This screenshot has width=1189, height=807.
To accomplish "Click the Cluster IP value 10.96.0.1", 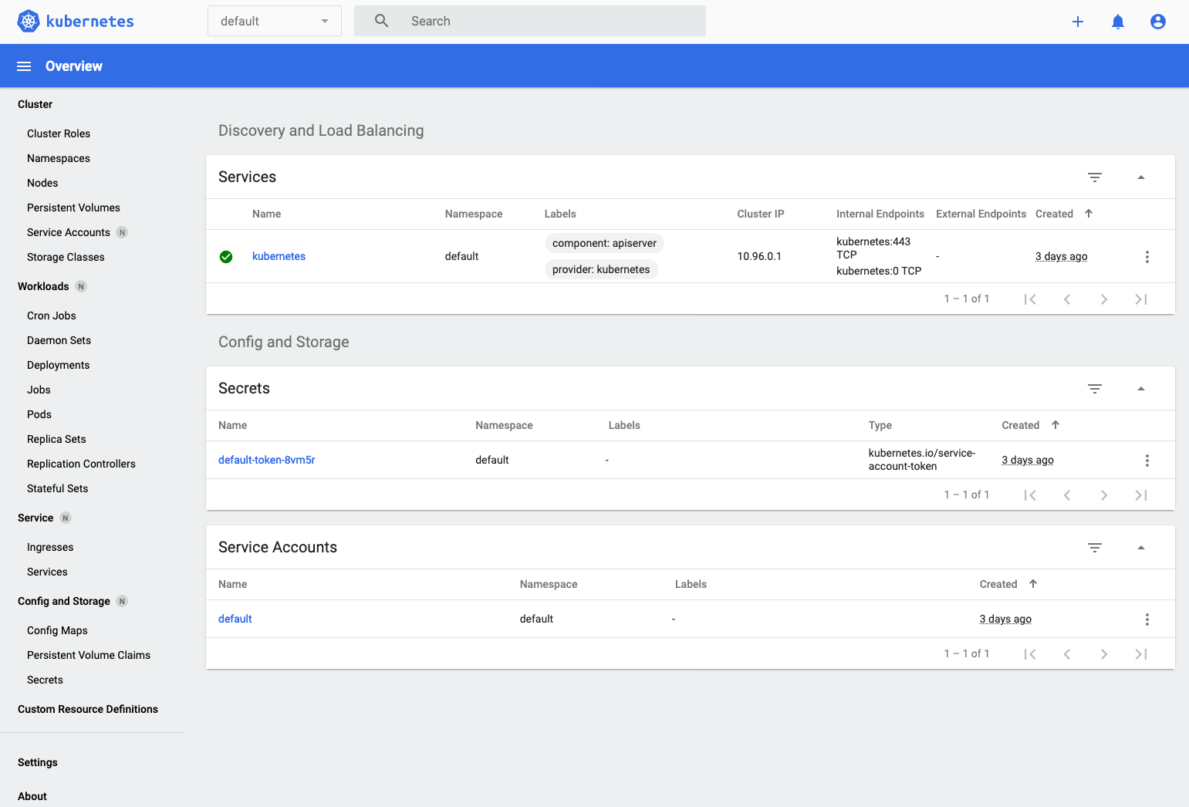I will (759, 256).
